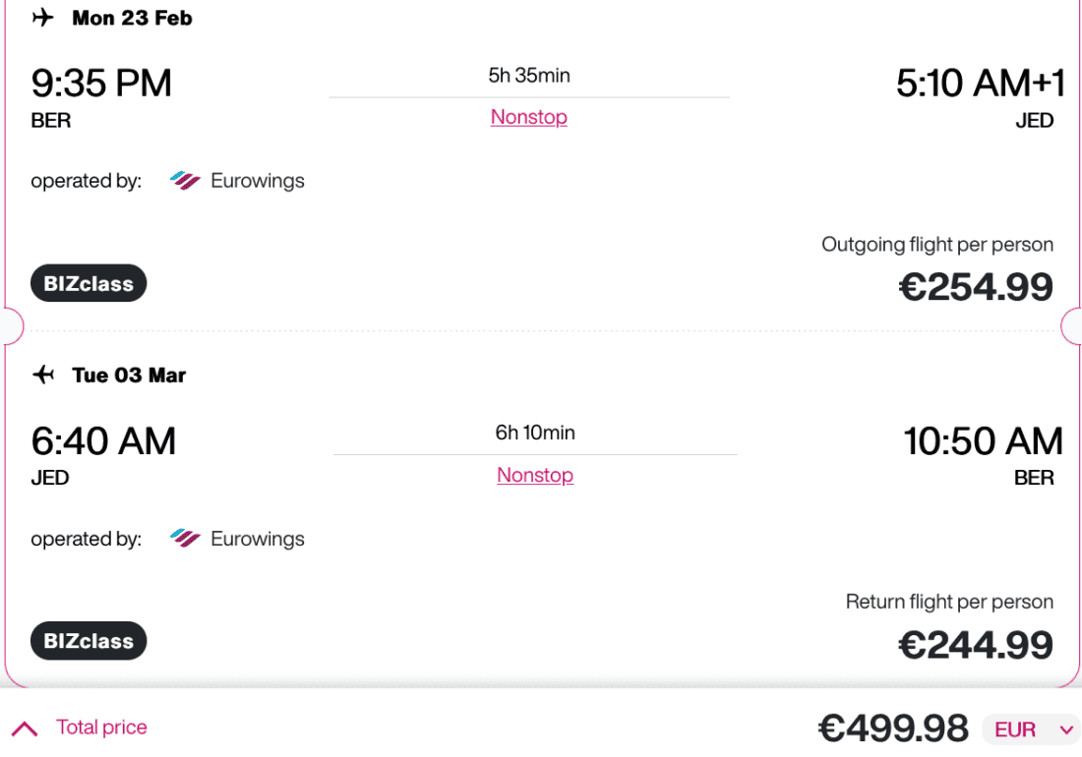Click the return flight airplane icon

[43, 376]
